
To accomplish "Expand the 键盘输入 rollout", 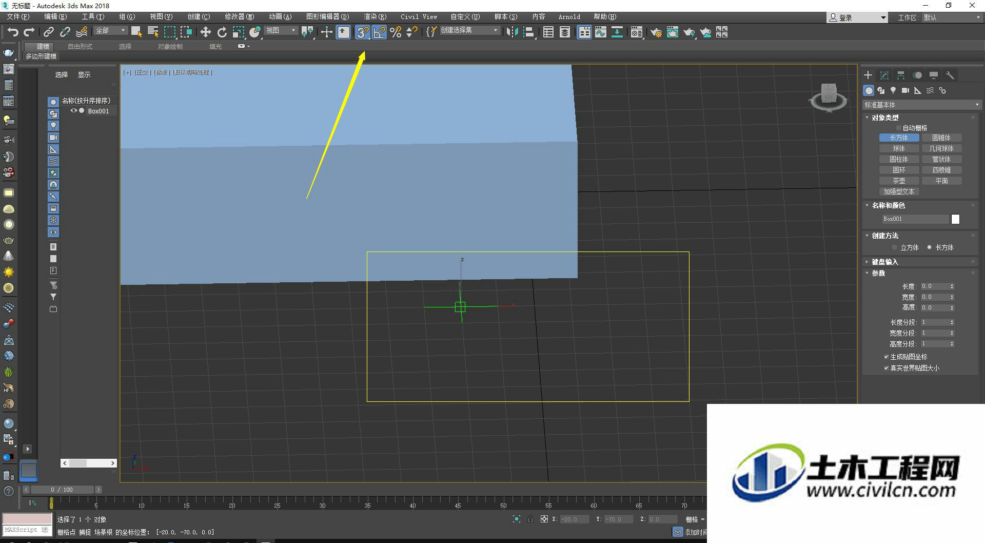I will pyautogui.click(x=885, y=262).
